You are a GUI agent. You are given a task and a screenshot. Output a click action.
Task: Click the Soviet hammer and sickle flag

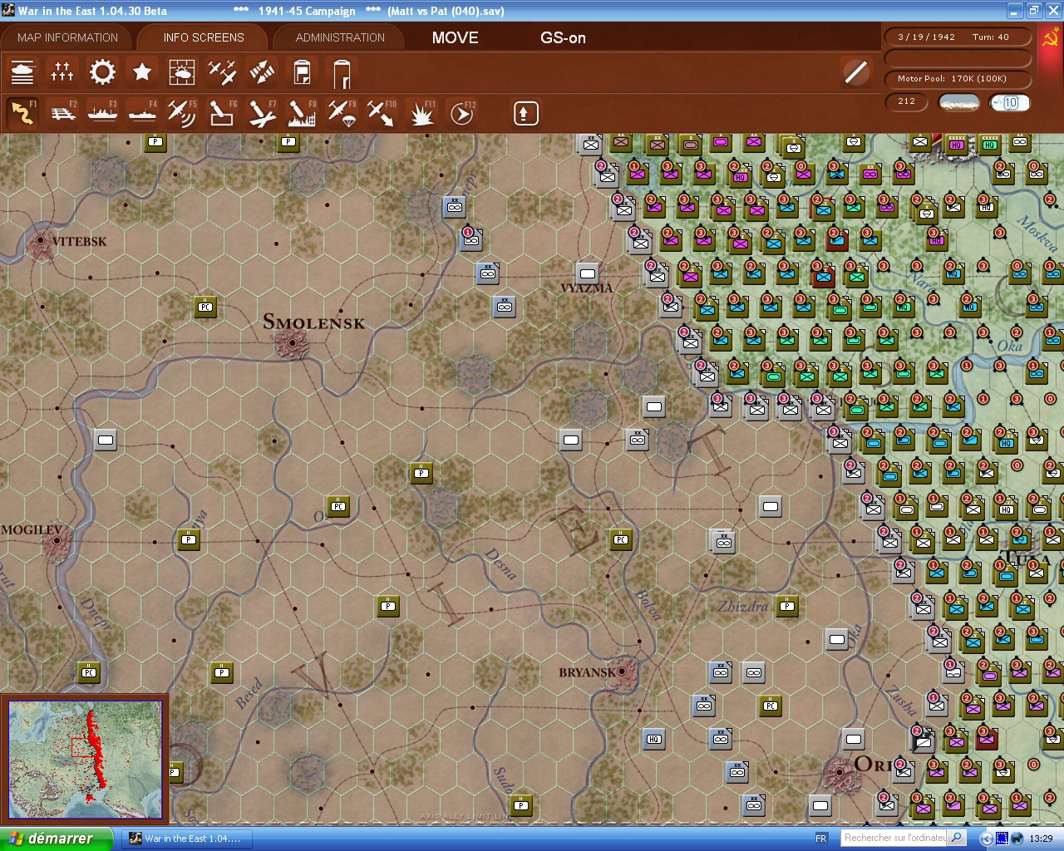click(1050, 39)
